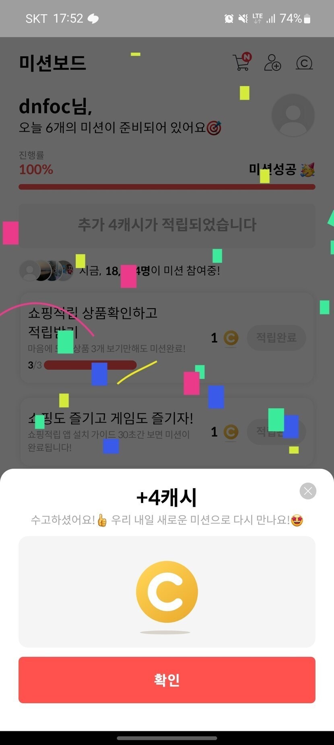The image size is (334, 745).
Task: Tap coin icon of game guide mission
Action: [231, 432]
